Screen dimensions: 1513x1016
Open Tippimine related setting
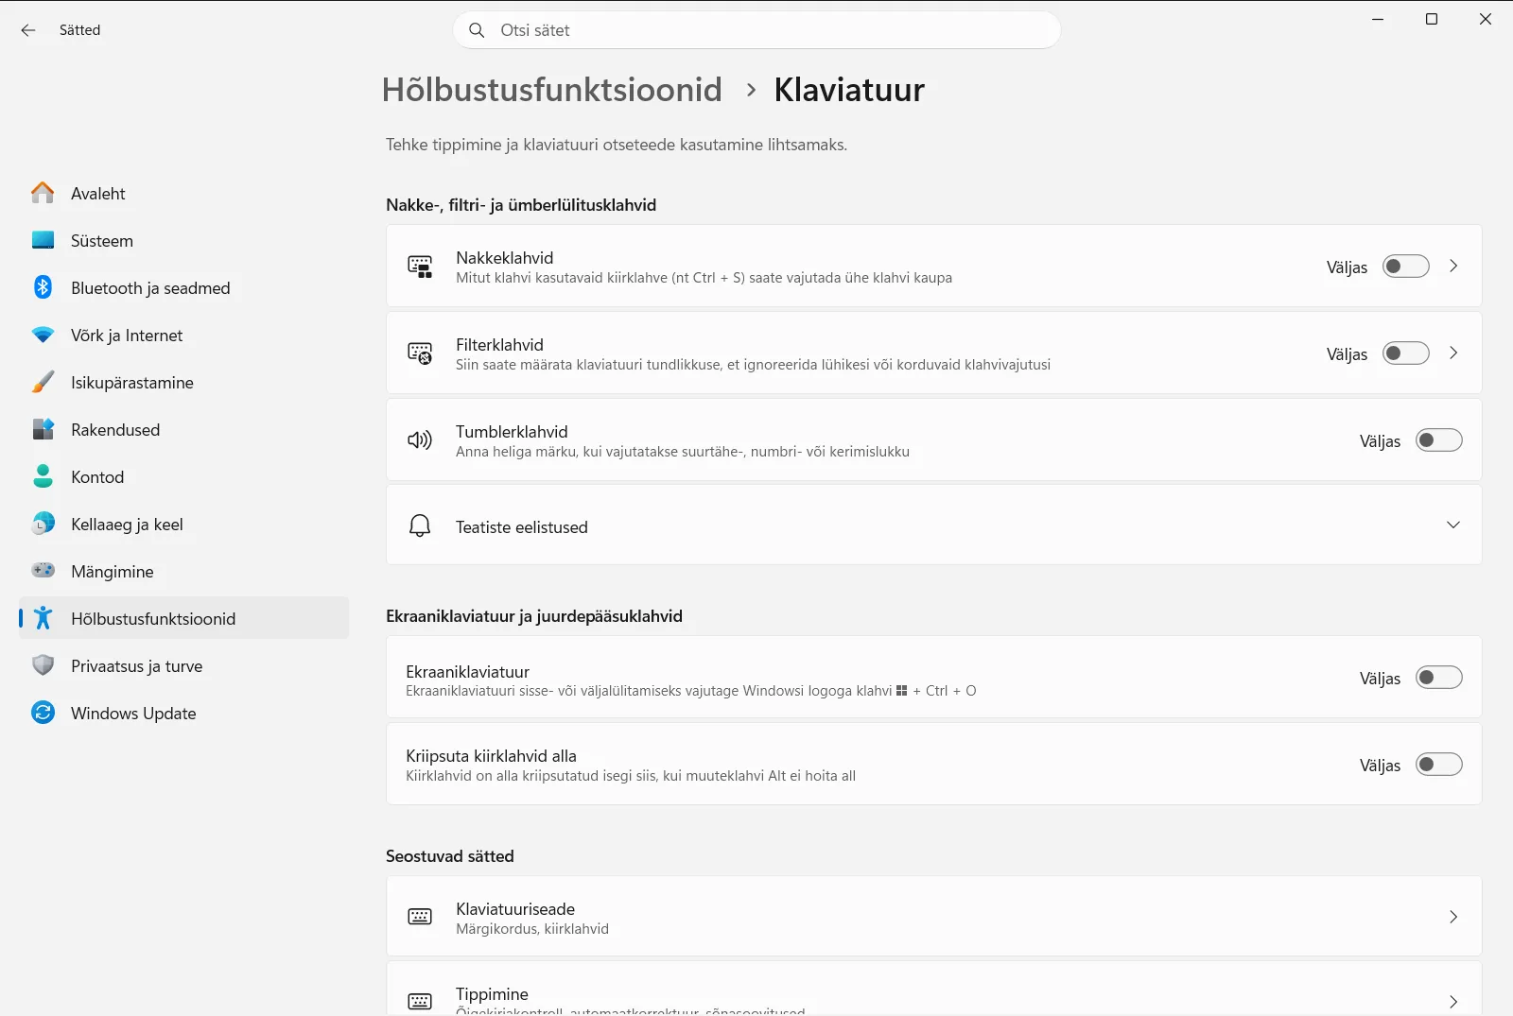[x=933, y=990]
